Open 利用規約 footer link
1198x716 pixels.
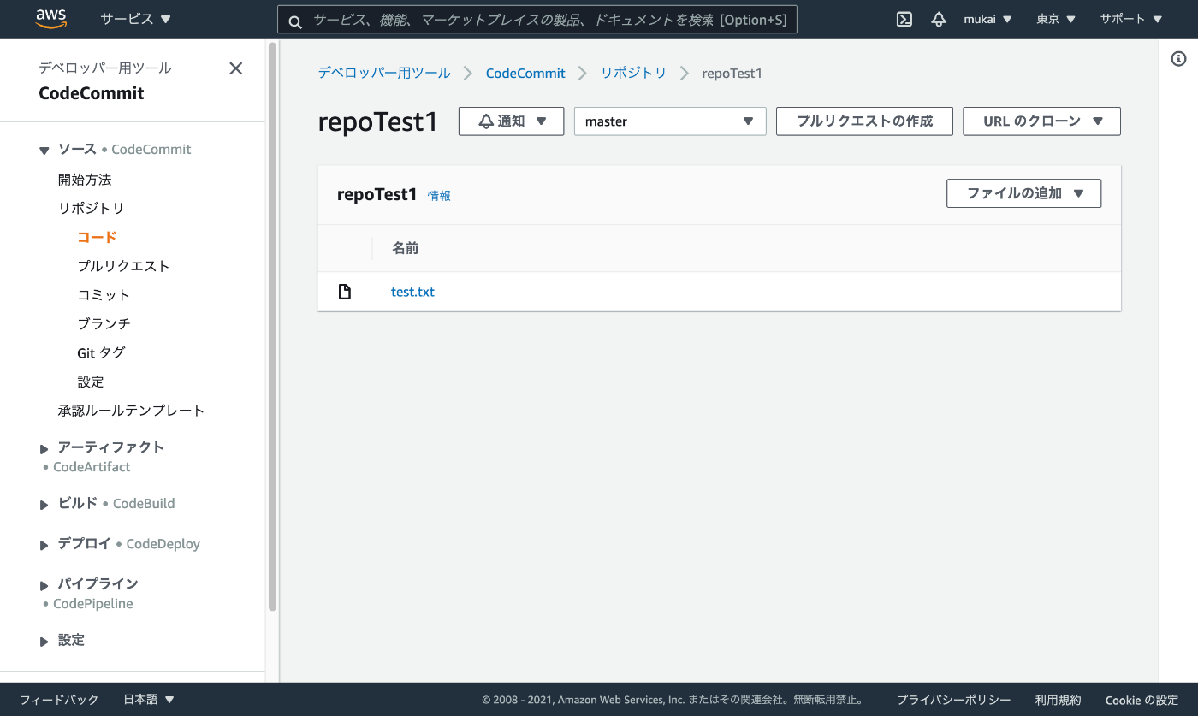(1058, 700)
